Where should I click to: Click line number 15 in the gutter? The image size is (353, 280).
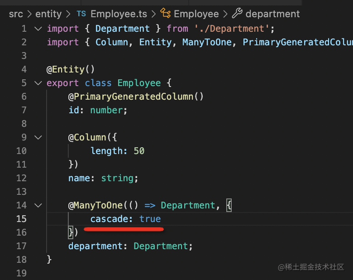[x=21, y=219]
